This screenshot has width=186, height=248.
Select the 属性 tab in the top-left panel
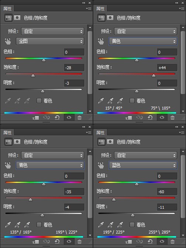[7, 9]
